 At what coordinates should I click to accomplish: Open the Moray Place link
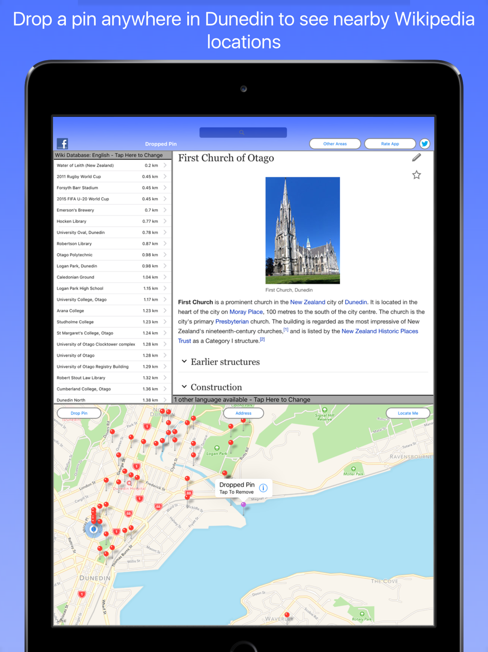pyautogui.click(x=246, y=312)
